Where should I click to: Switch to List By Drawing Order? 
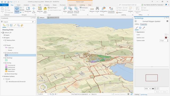(4, 25)
